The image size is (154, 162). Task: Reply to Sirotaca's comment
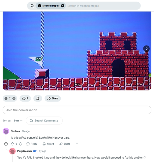click(32, 144)
